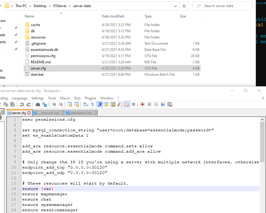This screenshot has height=213, width=266.
Task: Click the Save Recorded Macro icon
Action: (170, 104)
